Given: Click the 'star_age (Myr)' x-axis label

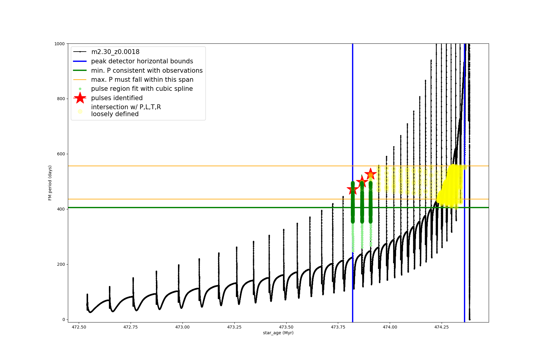Looking at the screenshot, I should [278, 333].
